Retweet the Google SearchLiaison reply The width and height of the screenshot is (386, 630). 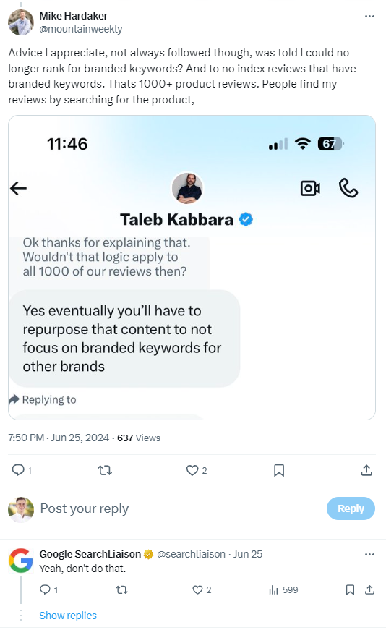(121, 589)
